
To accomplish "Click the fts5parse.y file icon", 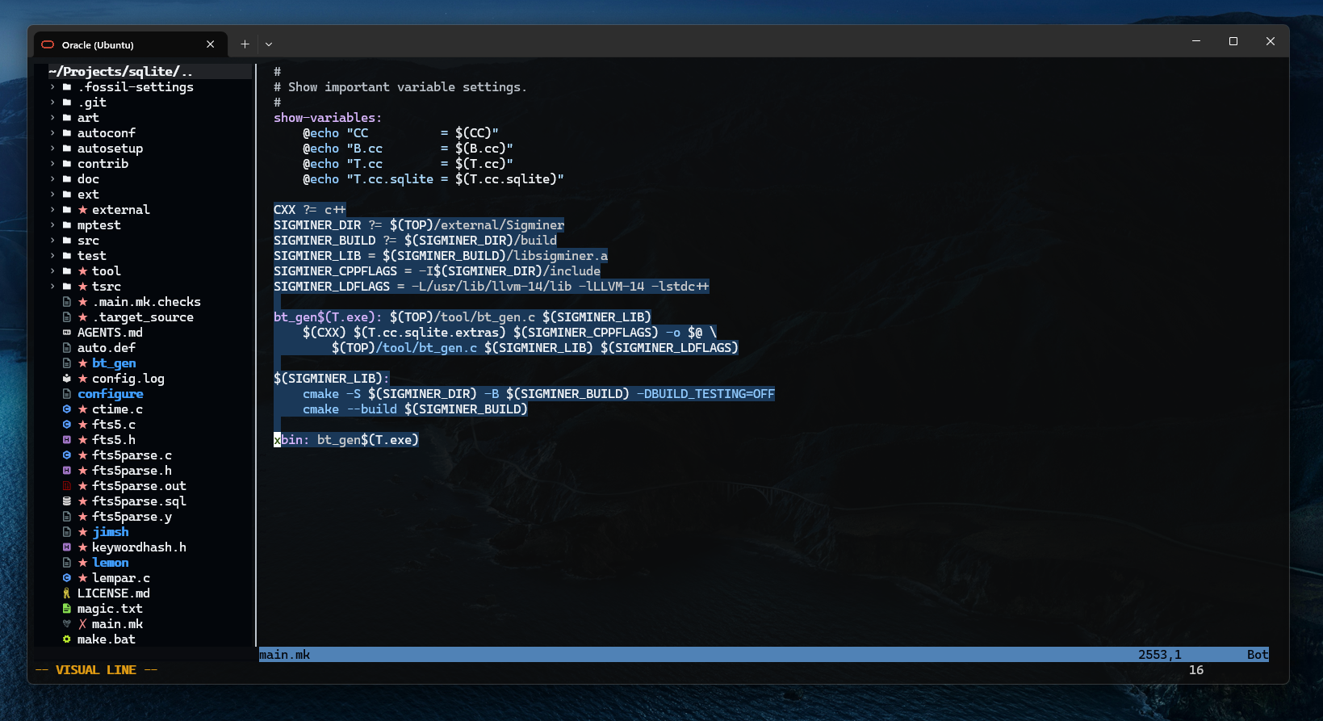I will [x=67, y=517].
